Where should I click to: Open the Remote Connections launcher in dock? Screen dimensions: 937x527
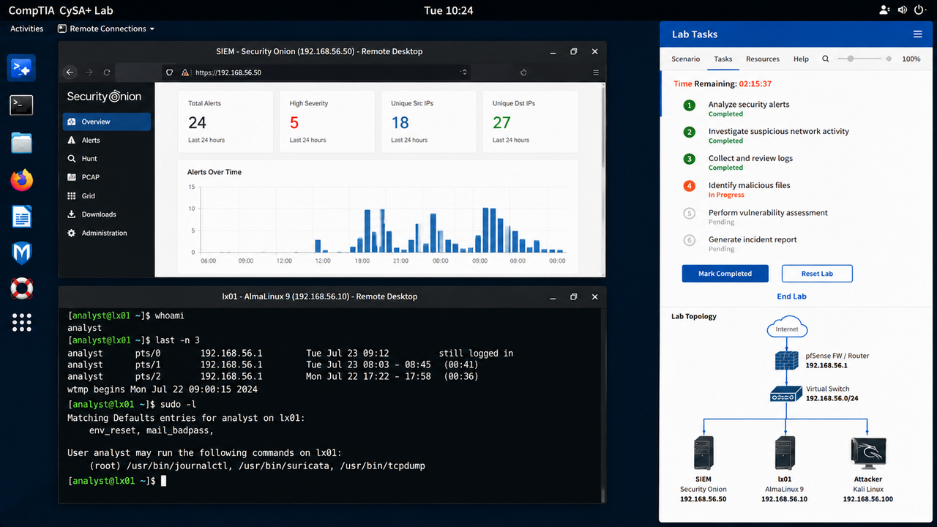22,67
